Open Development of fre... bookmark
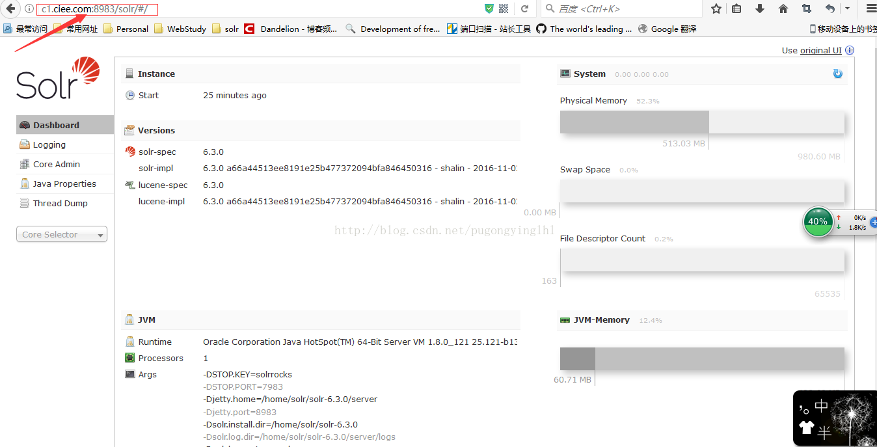The image size is (877, 447). pos(394,29)
